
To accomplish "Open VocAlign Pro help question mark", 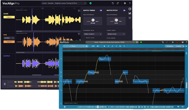I will (x=130, y=3).
